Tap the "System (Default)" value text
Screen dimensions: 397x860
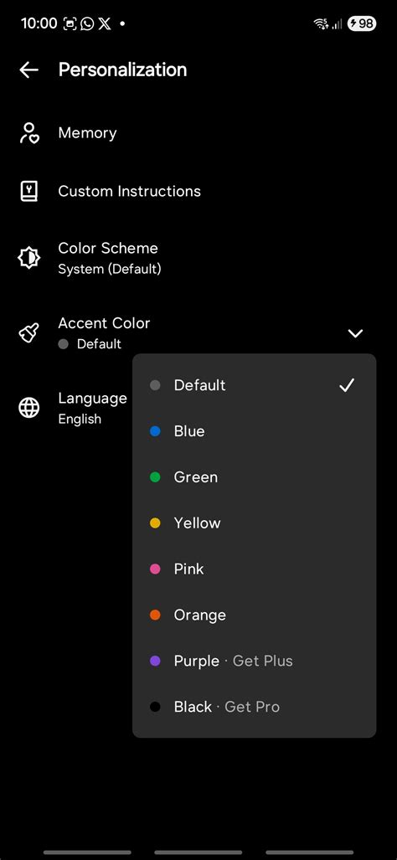click(110, 270)
